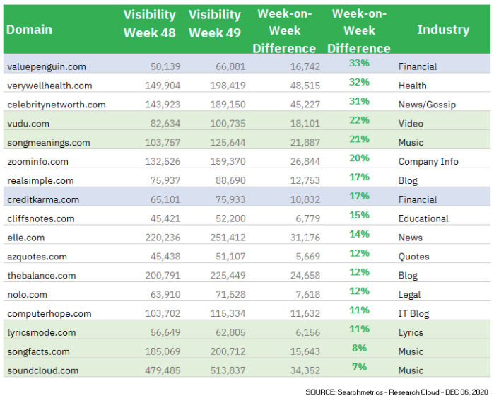The height and width of the screenshot is (403, 494).
Task: Click the 513,837 visibility value
Action: [228, 370]
